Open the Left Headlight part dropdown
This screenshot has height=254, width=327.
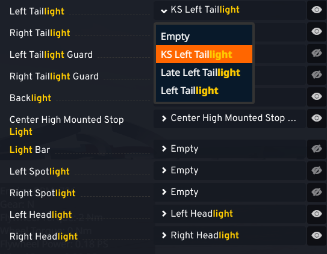230,214
